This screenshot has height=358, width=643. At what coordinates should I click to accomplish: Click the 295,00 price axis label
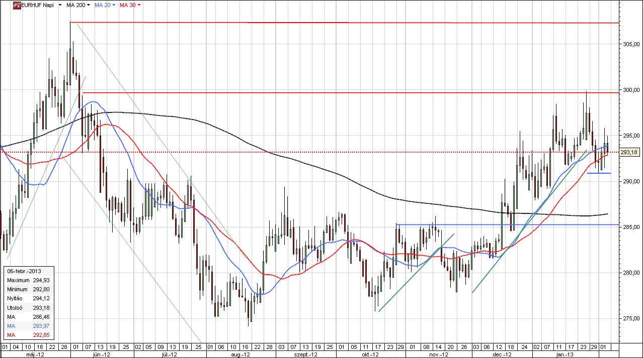click(x=631, y=136)
